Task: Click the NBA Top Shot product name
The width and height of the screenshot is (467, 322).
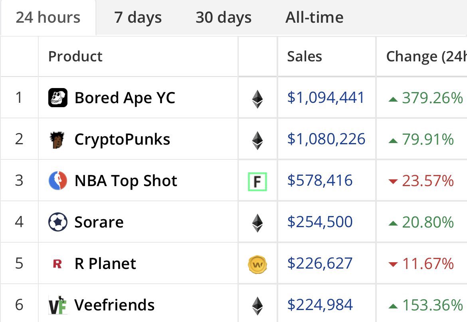Action: pyautogui.click(x=126, y=181)
